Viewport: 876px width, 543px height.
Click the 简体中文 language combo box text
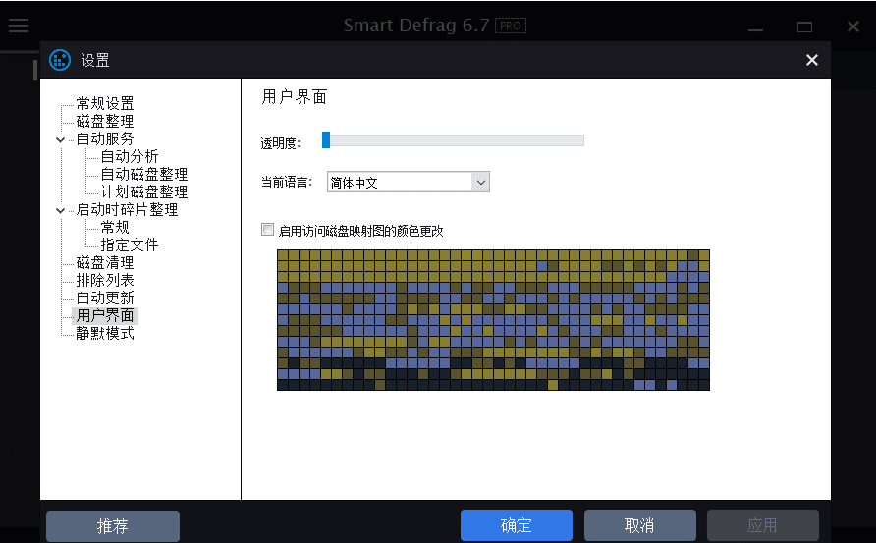tap(355, 183)
